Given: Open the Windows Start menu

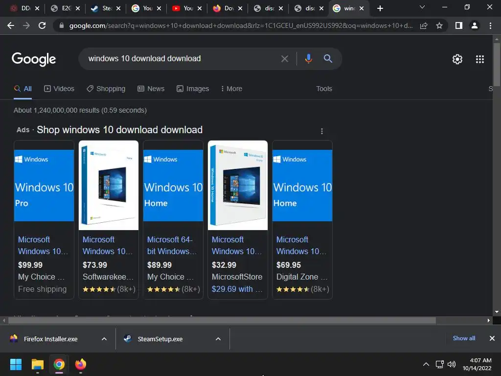Looking at the screenshot, I should (16, 364).
